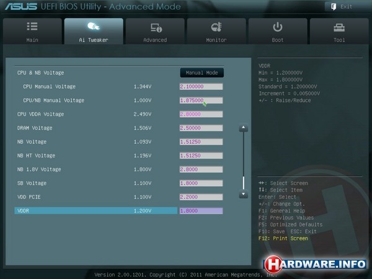Select the SB Voltage row label
The height and width of the screenshot is (279, 372).
point(32,183)
